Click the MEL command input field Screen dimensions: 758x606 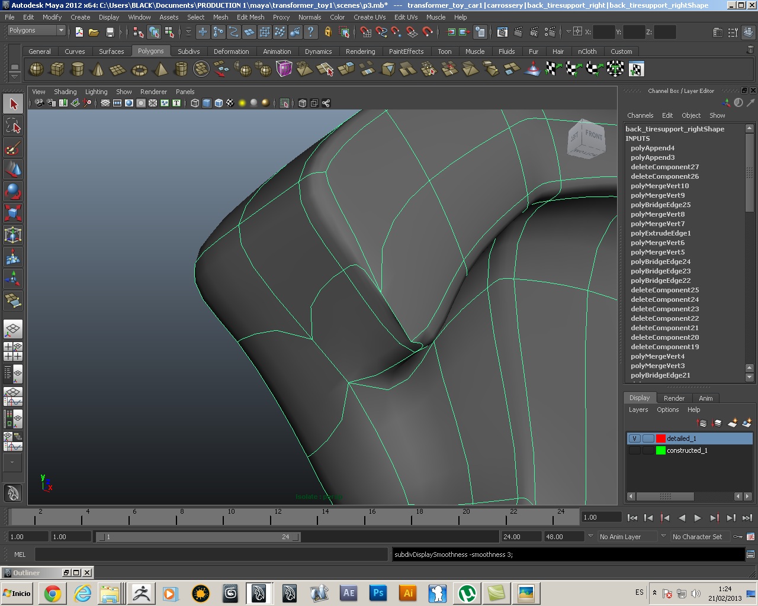(211, 555)
